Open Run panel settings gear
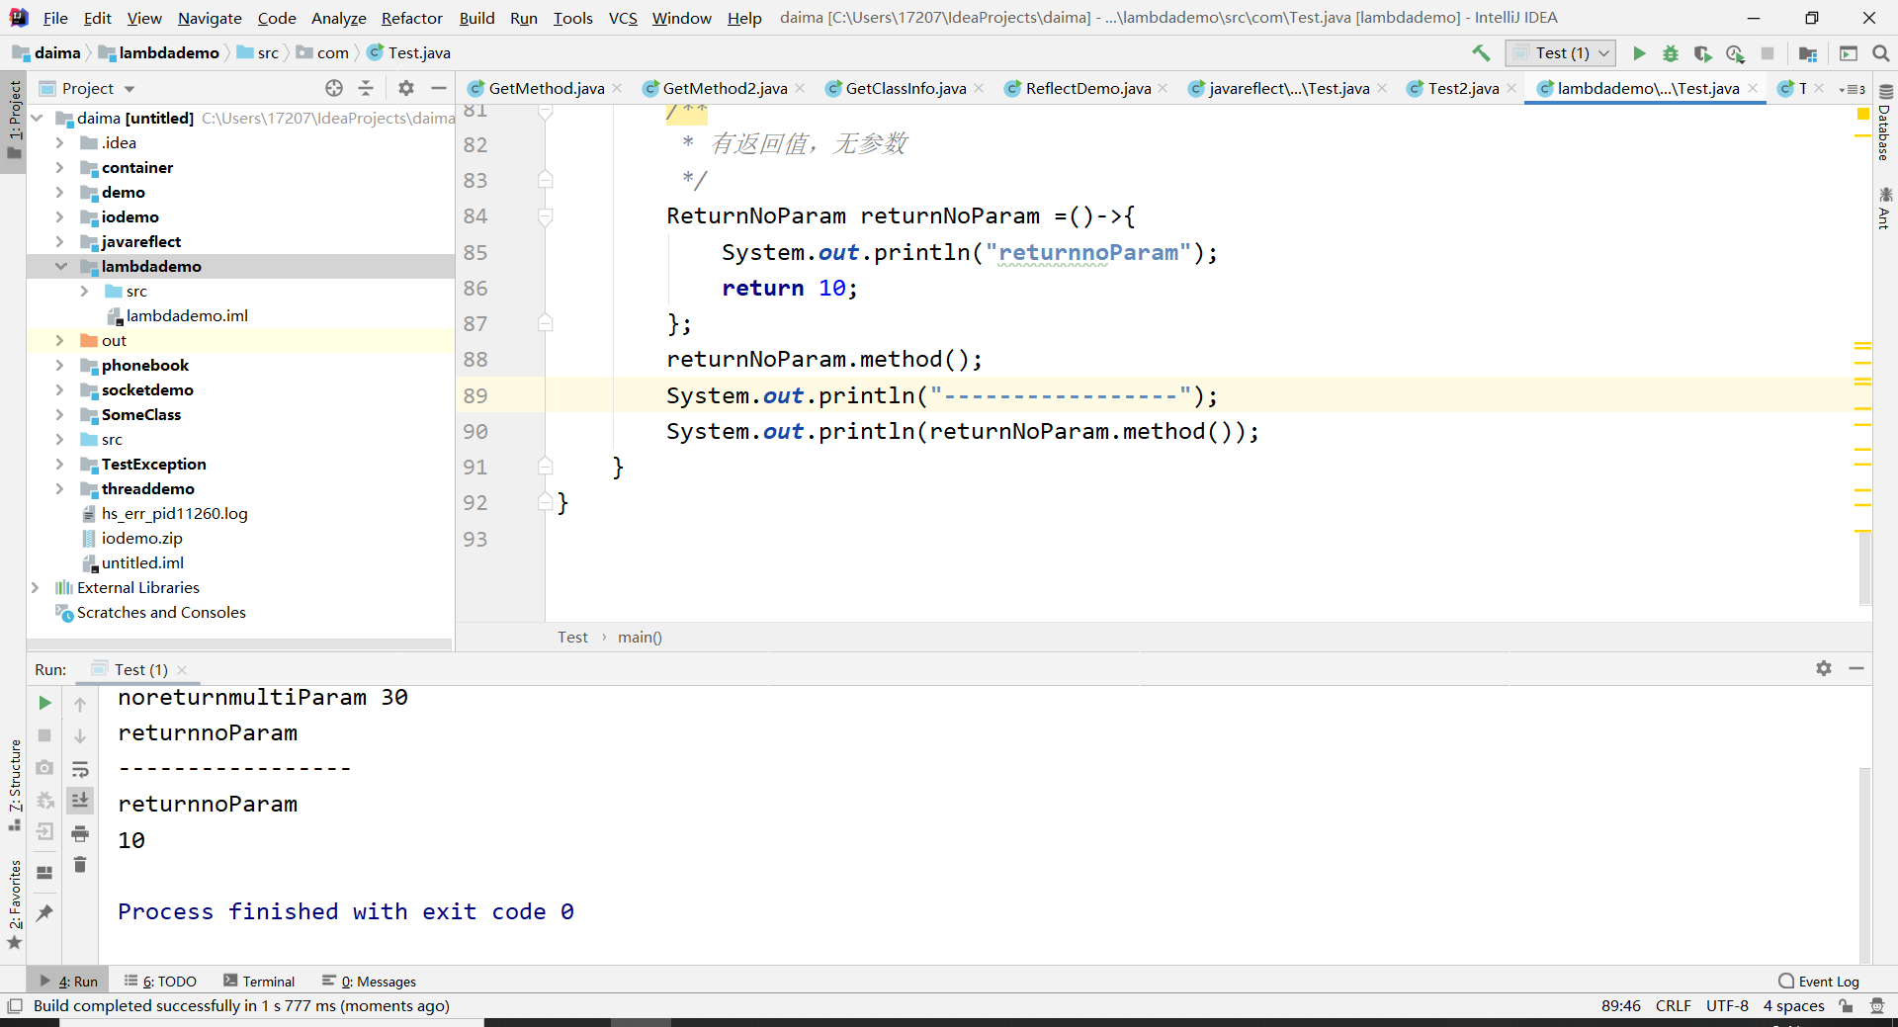1898x1027 pixels. pyautogui.click(x=1824, y=668)
